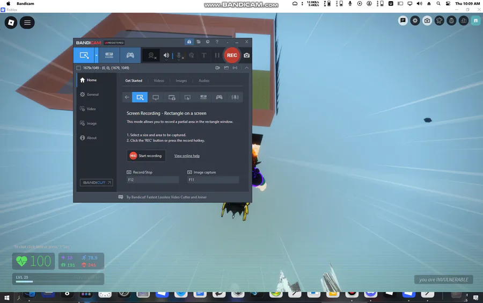Click the Record/Stop hotkey field F12
Image resolution: width=483 pixels, height=303 pixels.
[153, 179]
